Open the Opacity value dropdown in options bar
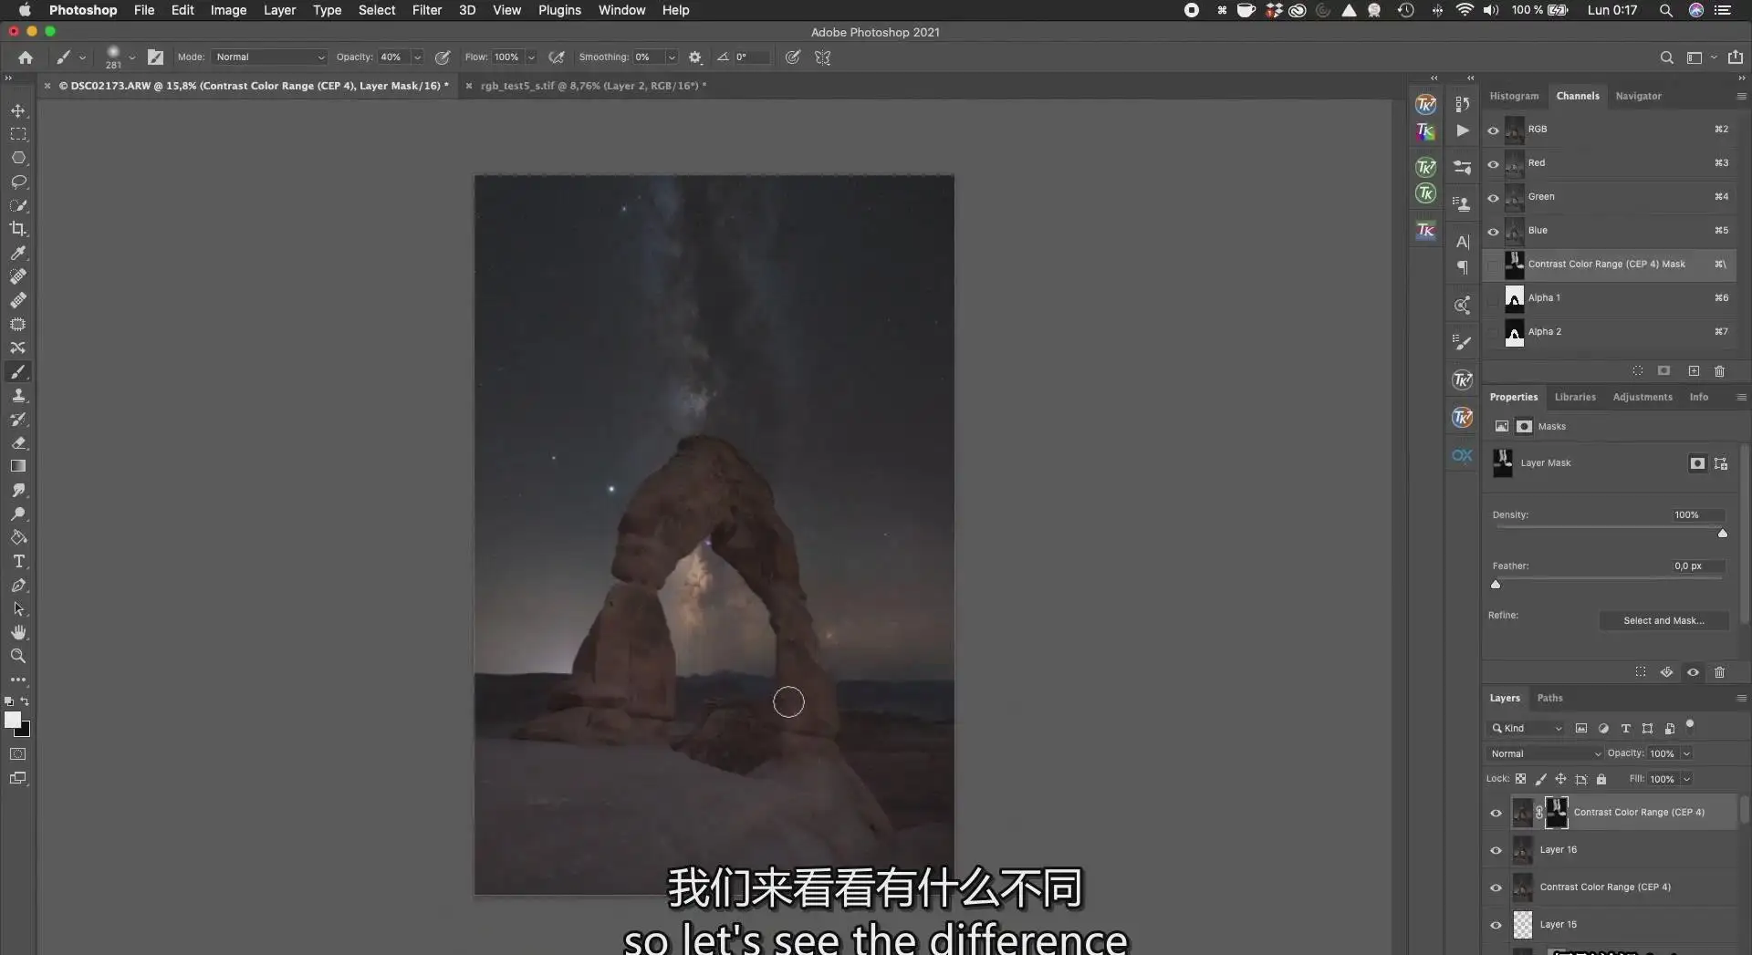The image size is (1752, 955). pyautogui.click(x=418, y=57)
